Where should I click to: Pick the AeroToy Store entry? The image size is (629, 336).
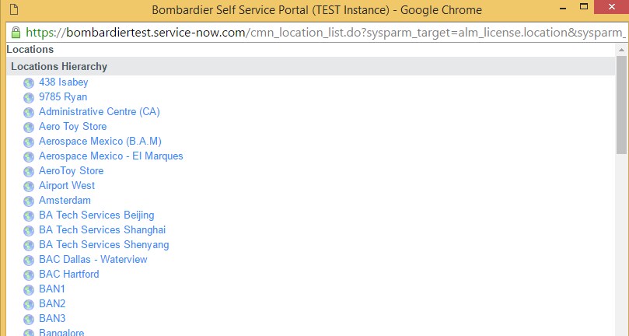[x=71, y=171]
